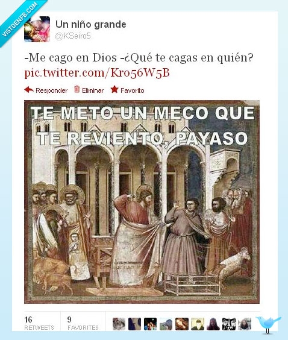This screenshot has width=288, height=340.
Task: Mark the tweet with Favorito label
Action: (x=132, y=90)
